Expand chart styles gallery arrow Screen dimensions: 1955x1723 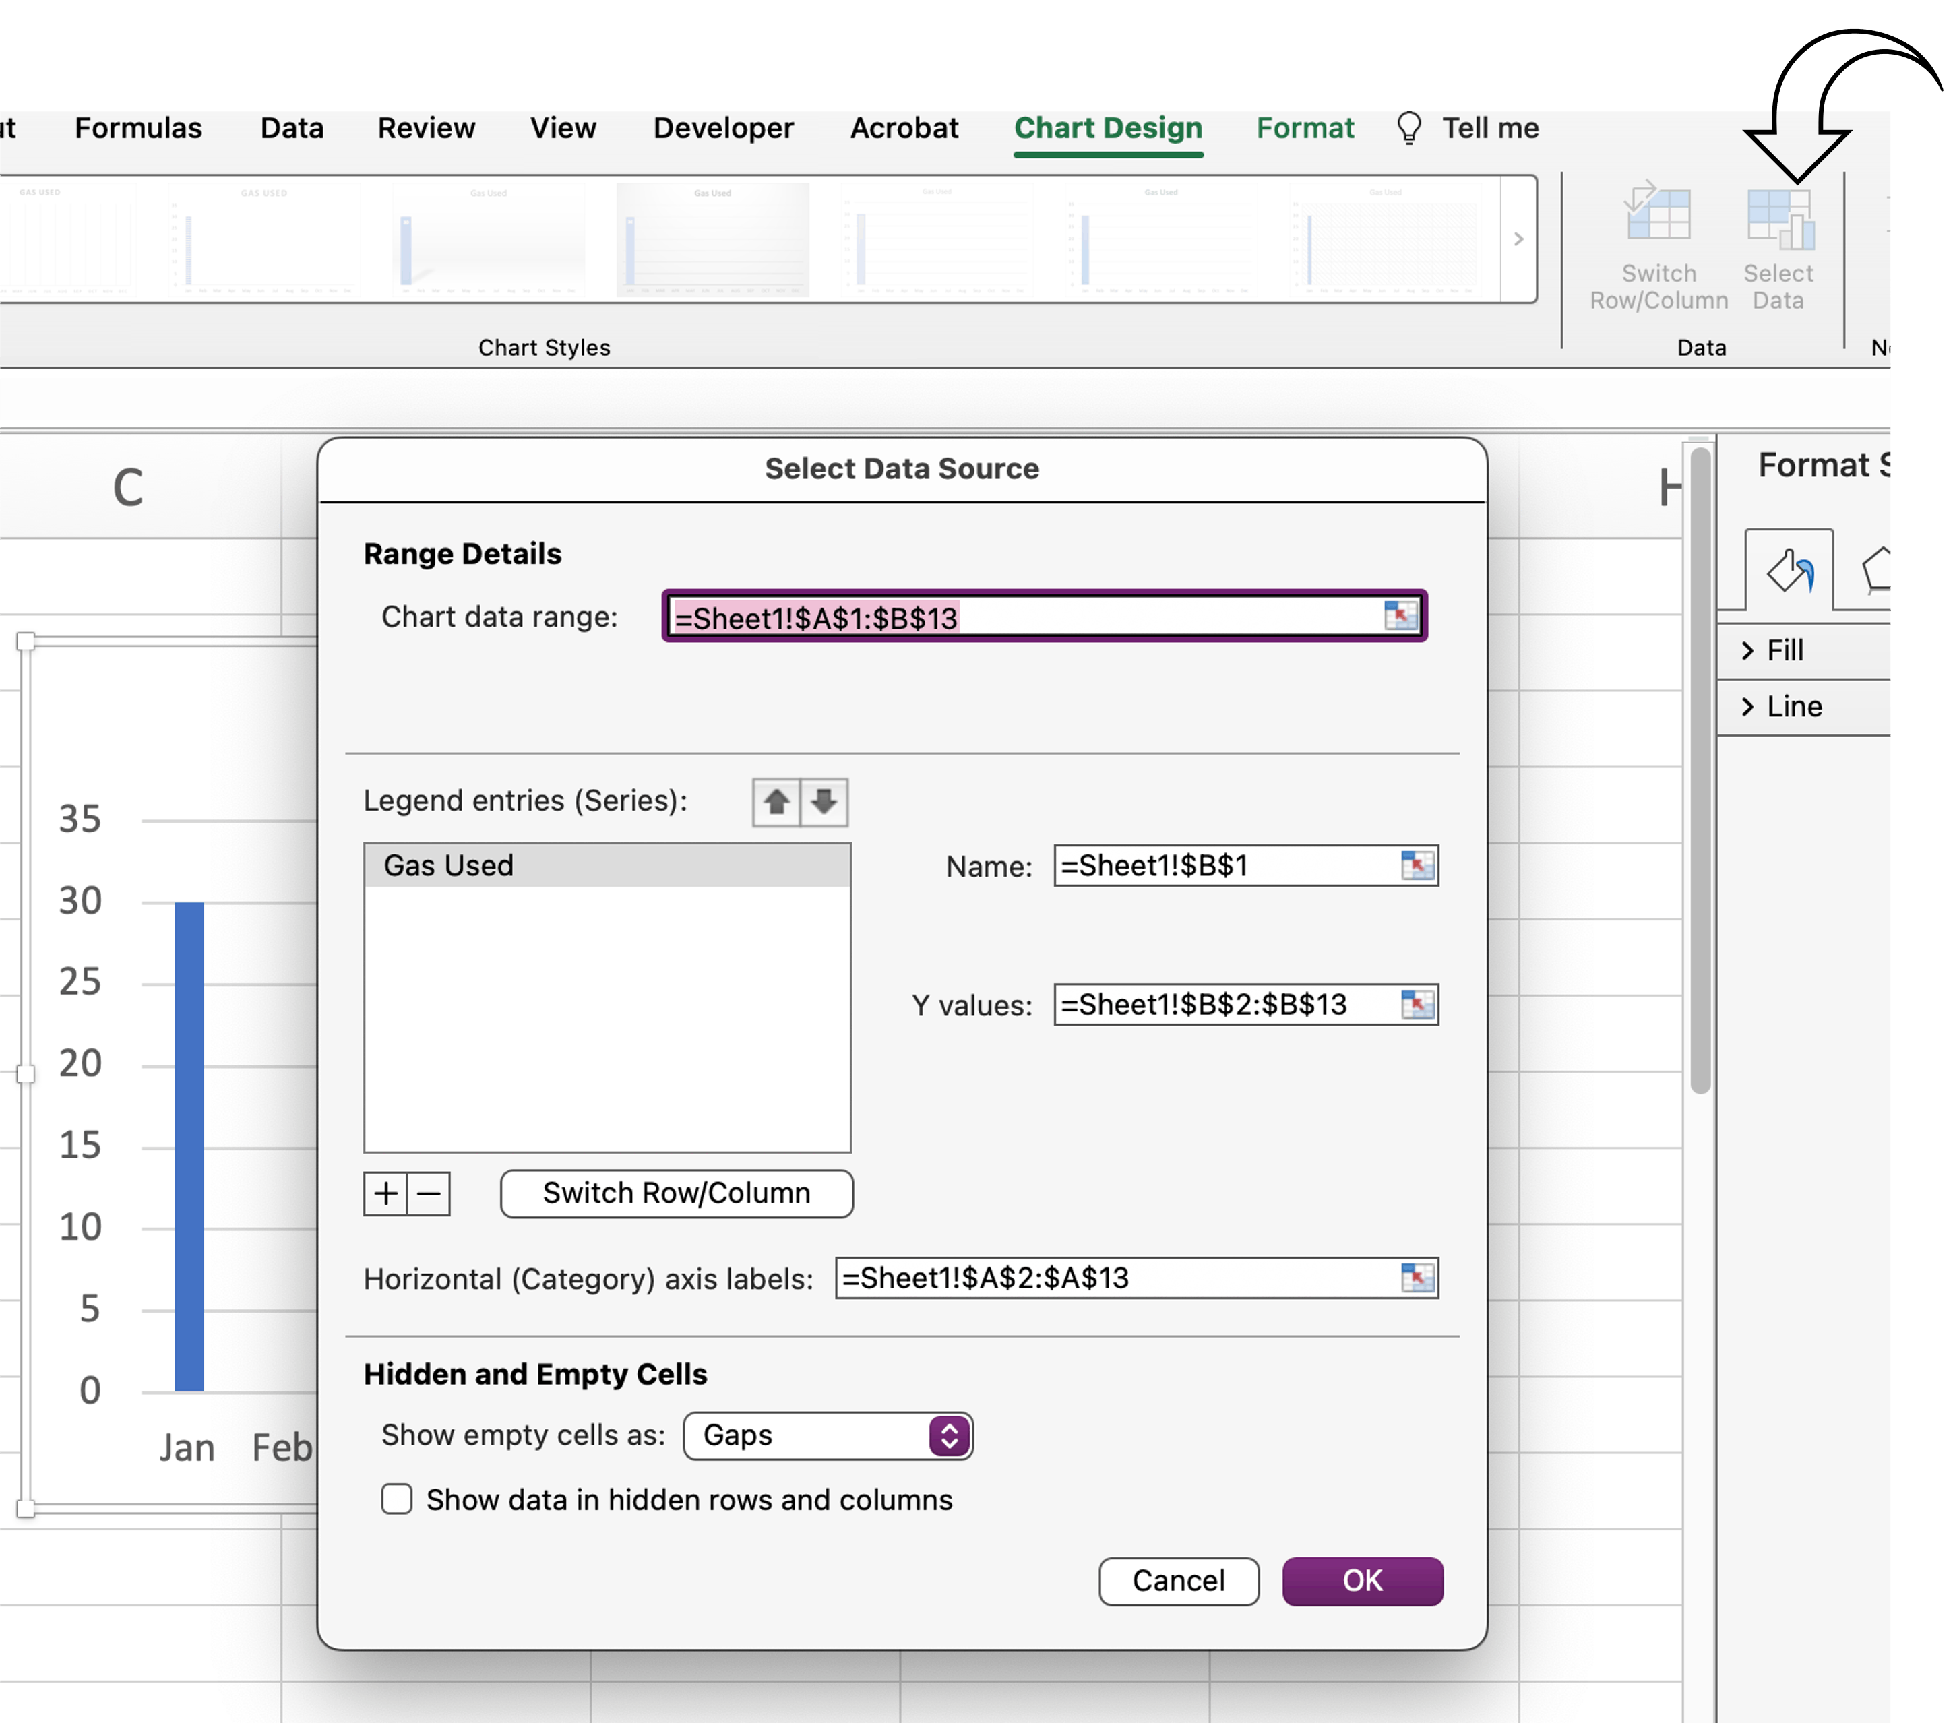tap(1518, 239)
